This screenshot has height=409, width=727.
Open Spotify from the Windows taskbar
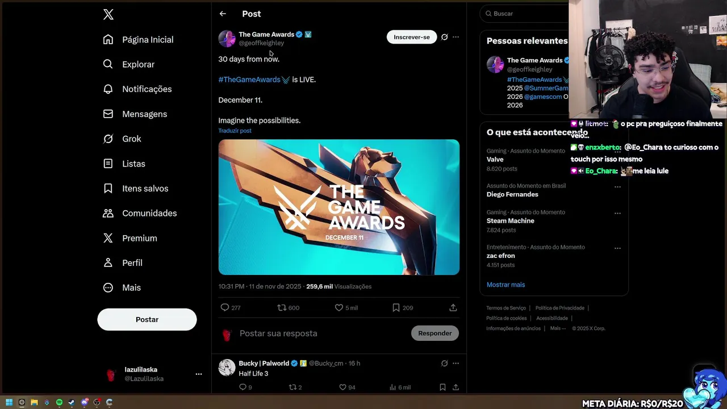pyautogui.click(x=59, y=402)
